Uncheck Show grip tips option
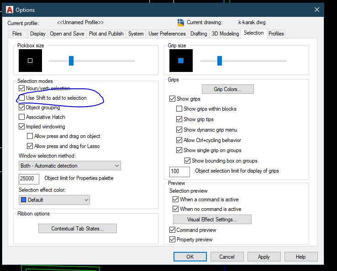The image size is (337, 271). (179, 119)
